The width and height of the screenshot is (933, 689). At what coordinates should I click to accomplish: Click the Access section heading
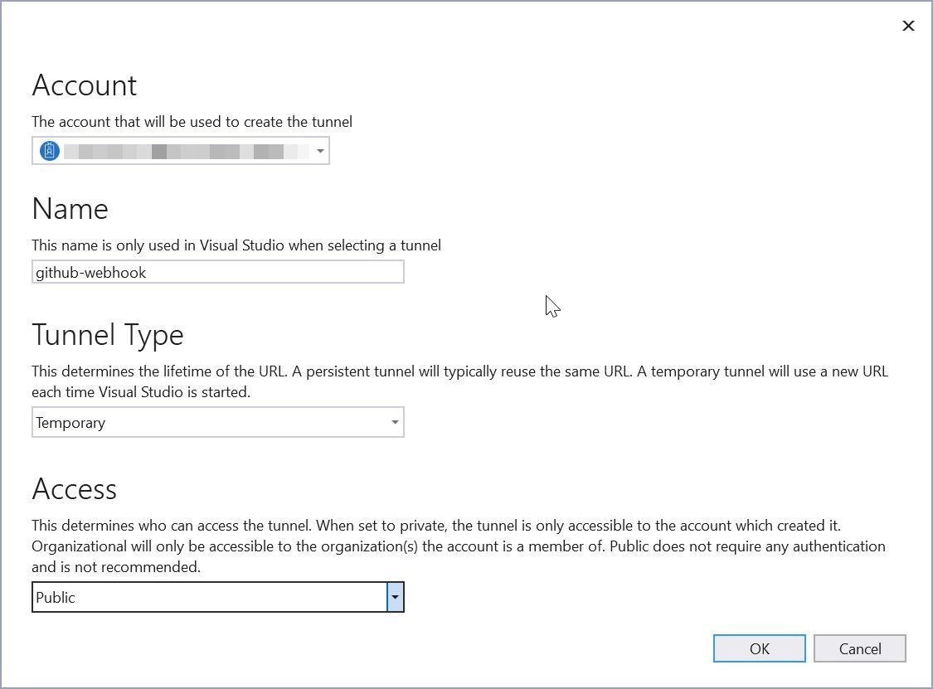click(x=74, y=489)
